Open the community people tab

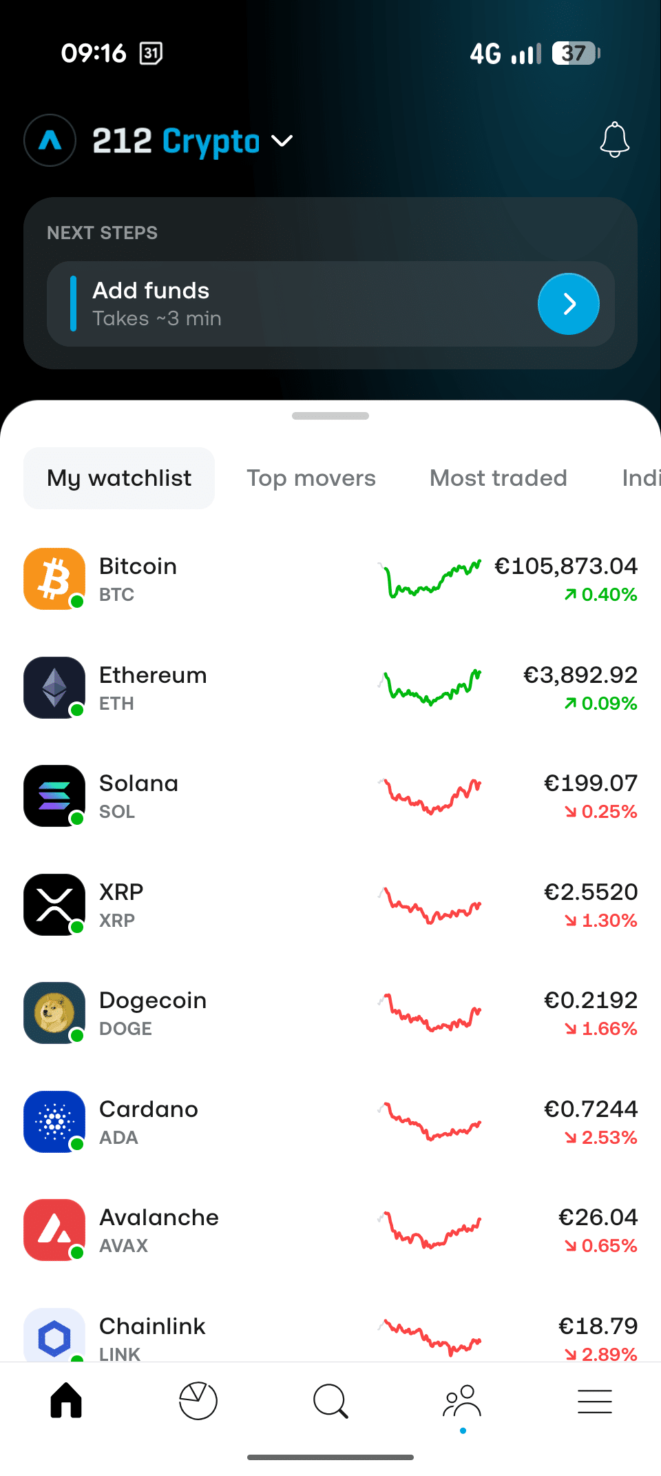(462, 1401)
